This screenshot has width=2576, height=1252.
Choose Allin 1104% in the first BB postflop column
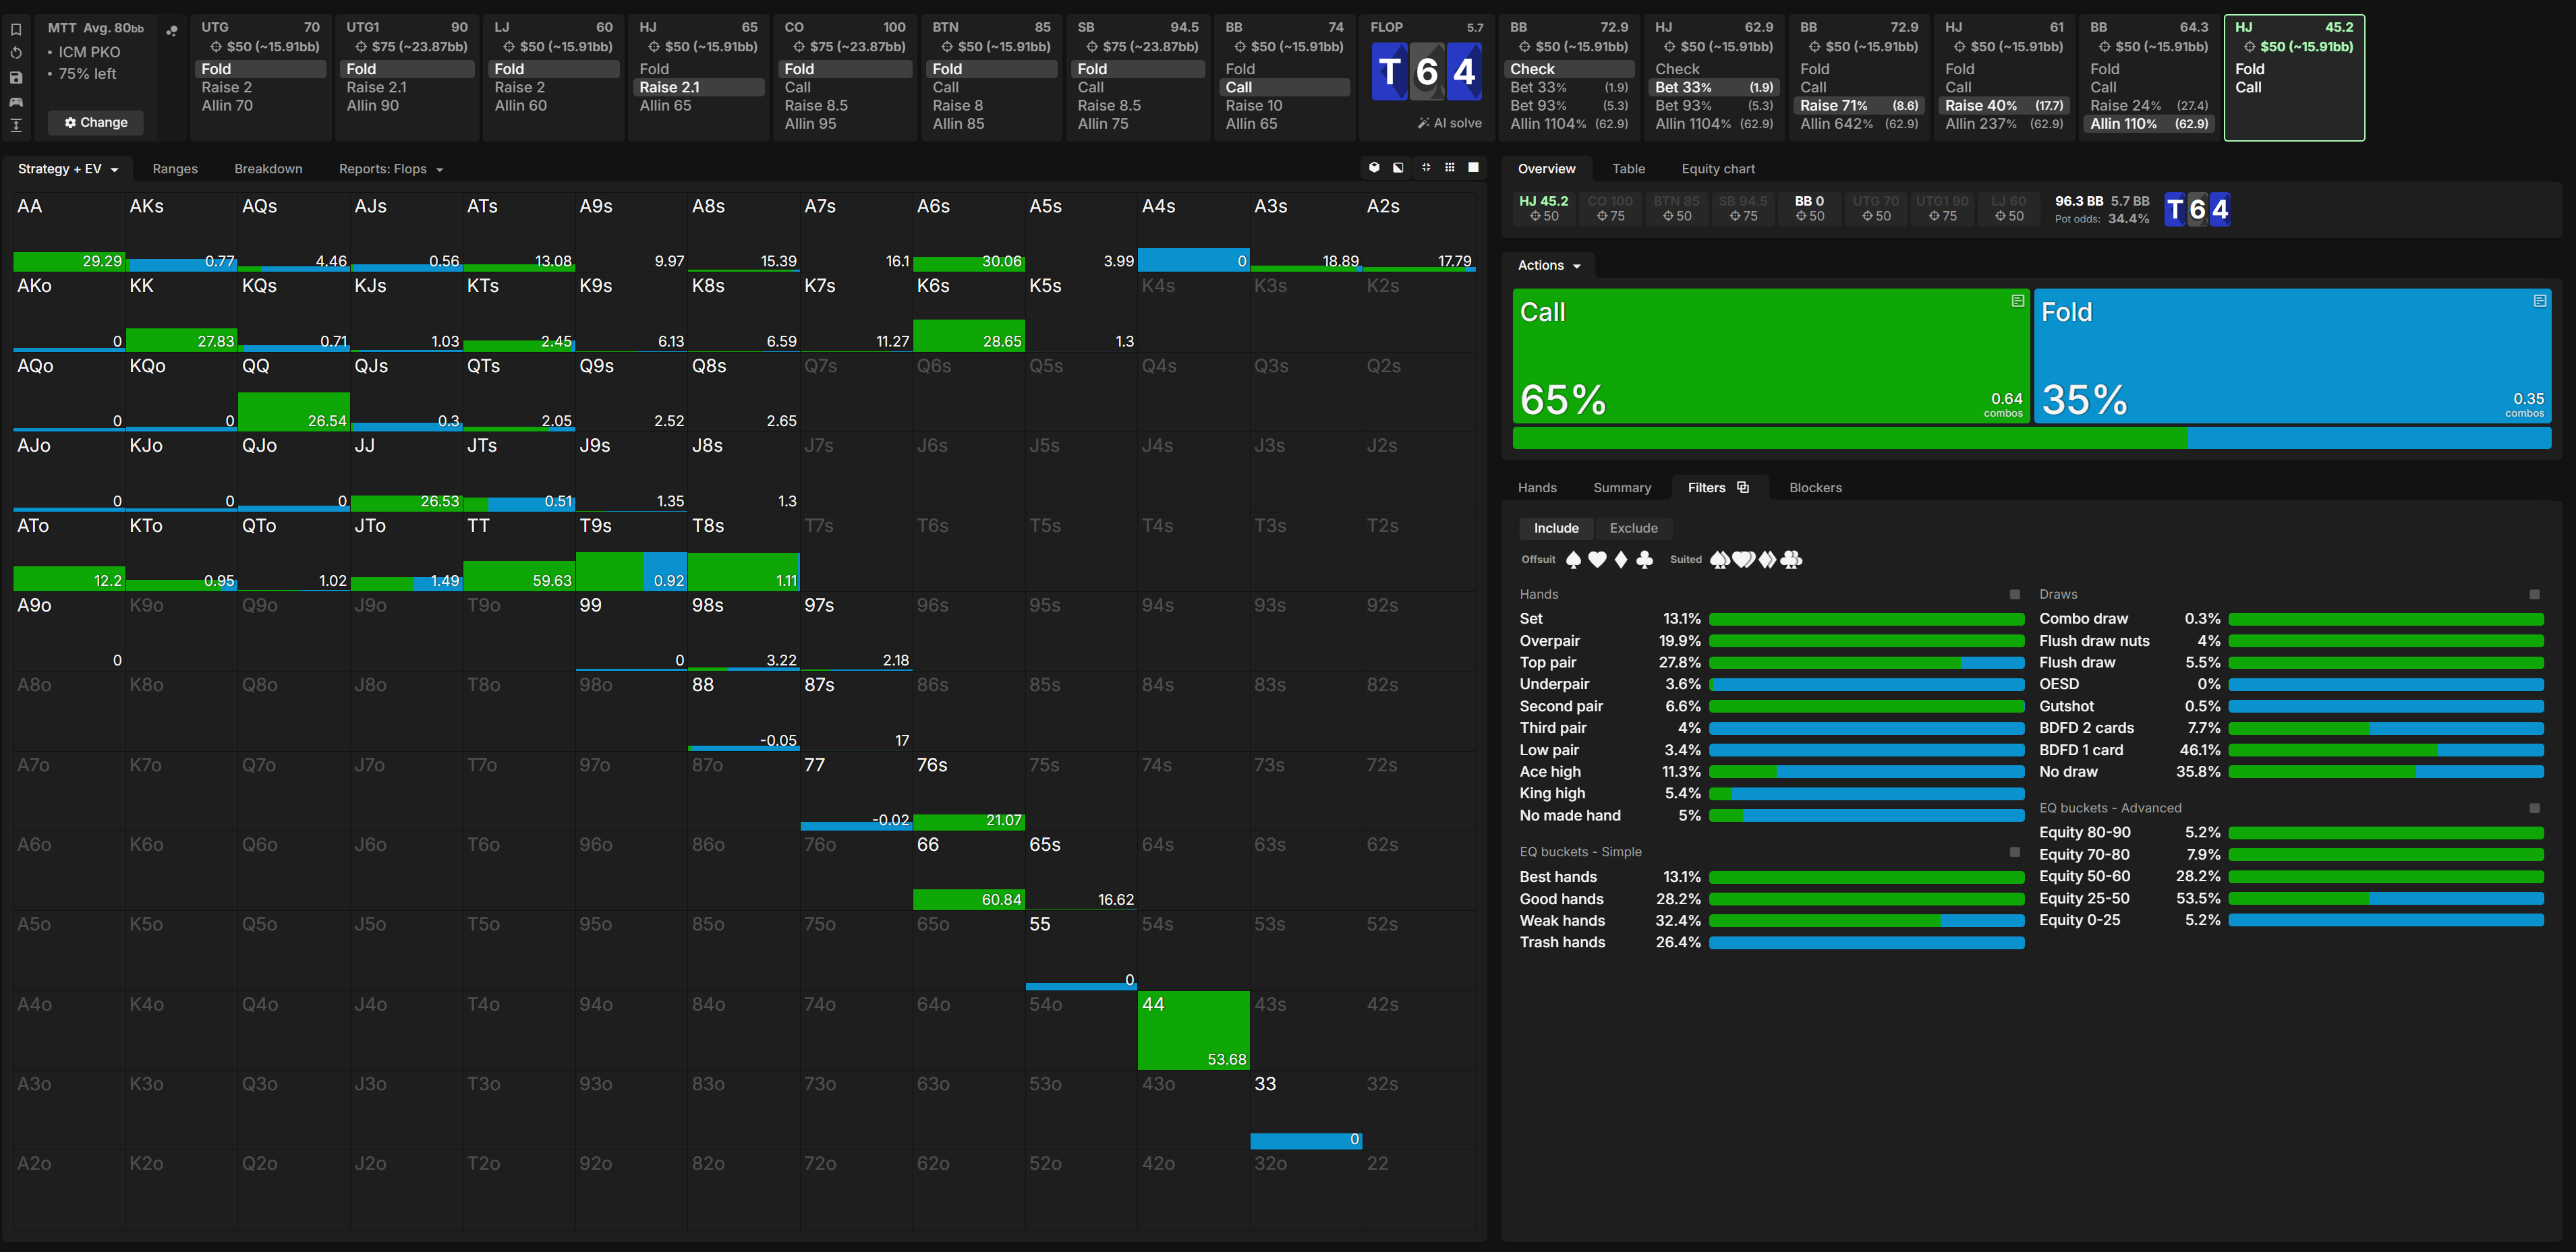tap(1569, 124)
